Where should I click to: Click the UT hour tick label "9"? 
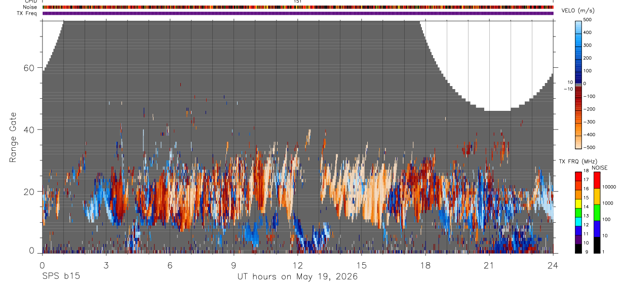pos(234,264)
